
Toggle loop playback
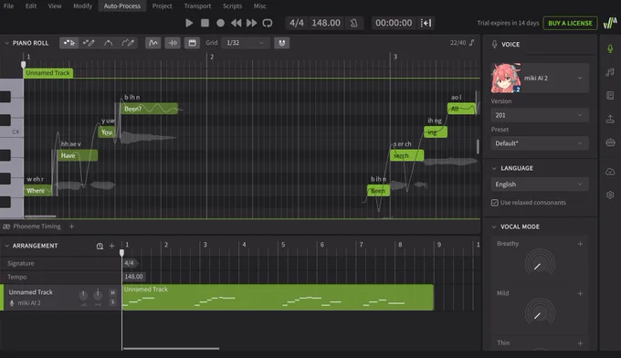[268, 23]
